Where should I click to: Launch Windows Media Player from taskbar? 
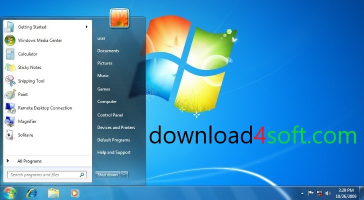point(75,193)
